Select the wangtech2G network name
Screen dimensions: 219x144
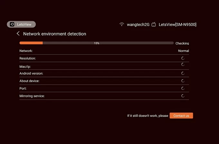pyautogui.click(x=138, y=25)
